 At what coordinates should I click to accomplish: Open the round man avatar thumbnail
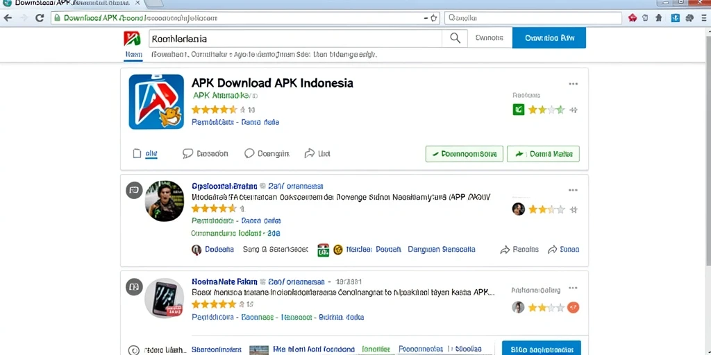(164, 200)
